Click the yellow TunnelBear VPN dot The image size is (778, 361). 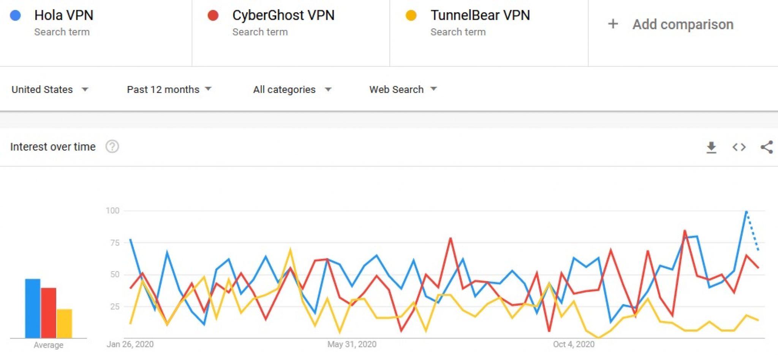pyautogui.click(x=411, y=16)
